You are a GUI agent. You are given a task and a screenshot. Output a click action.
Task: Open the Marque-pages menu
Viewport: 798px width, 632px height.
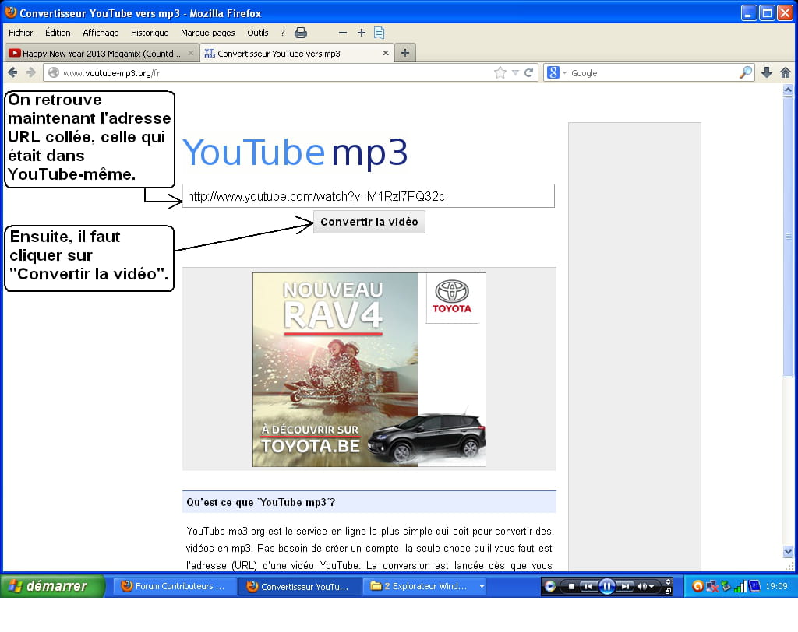(207, 33)
